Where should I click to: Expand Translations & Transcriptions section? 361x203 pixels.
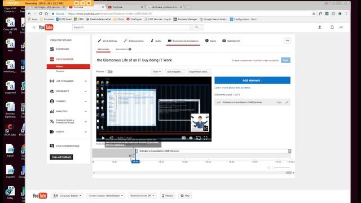pyautogui.click(x=86, y=122)
